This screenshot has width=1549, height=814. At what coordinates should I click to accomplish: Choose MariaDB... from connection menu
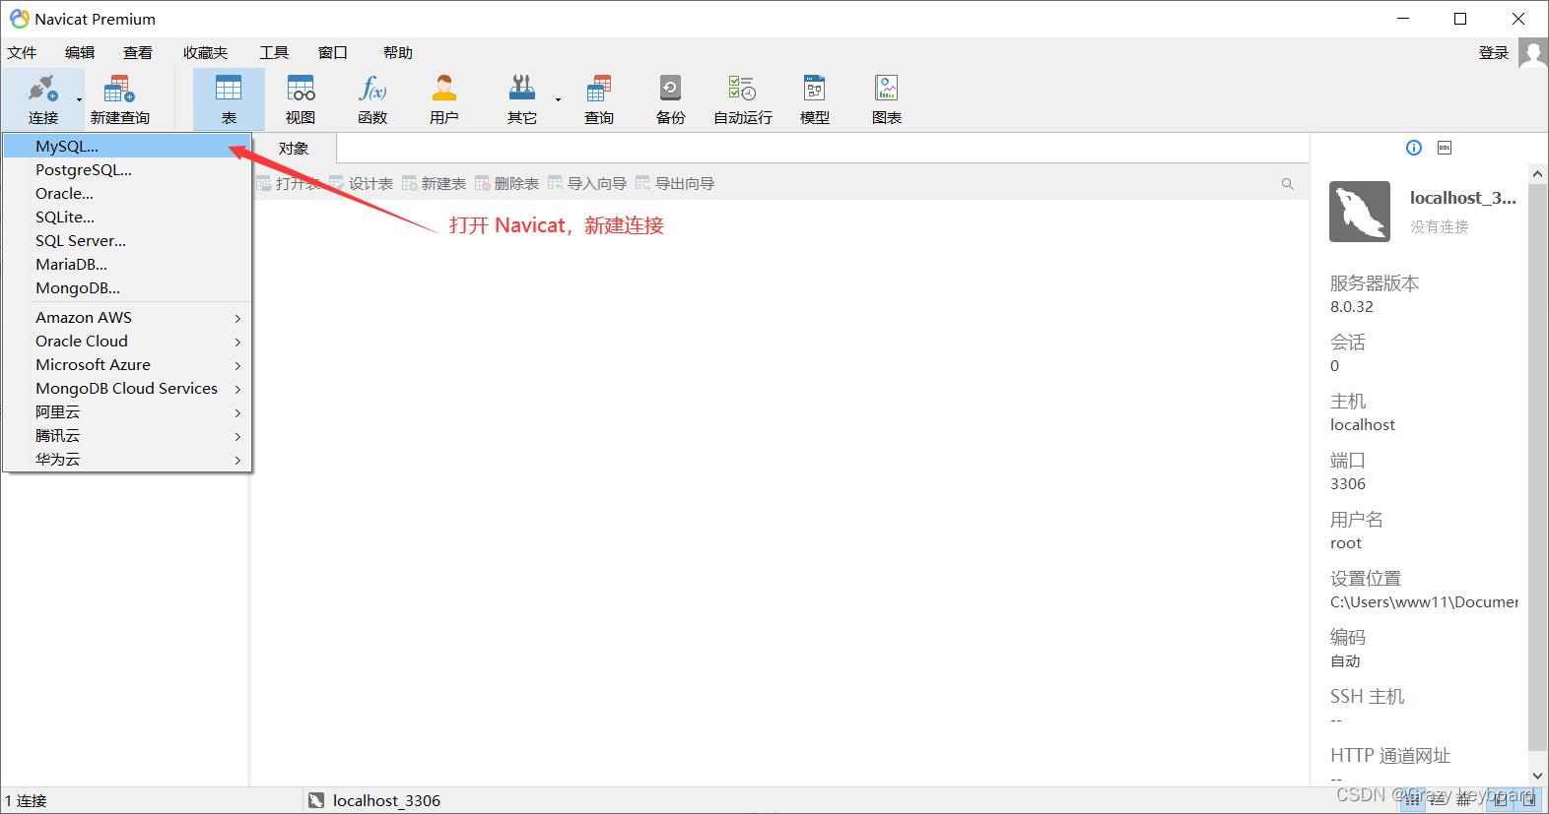tap(127, 264)
